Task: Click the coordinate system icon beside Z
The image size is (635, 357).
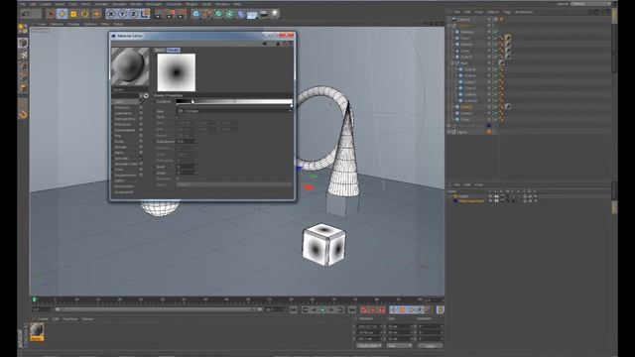Action: (x=145, y=14)
